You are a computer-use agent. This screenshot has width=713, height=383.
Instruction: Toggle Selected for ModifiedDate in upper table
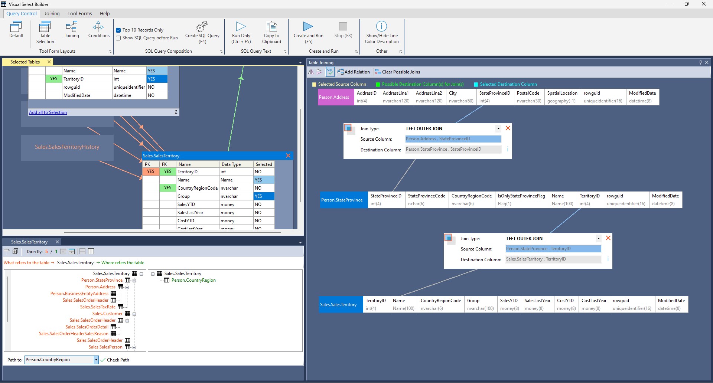click(x=157, y=95)
